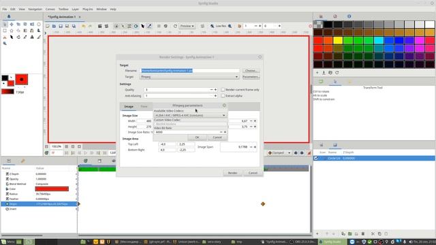Increase Video Bit Rate plus stepper
The width and height of the screenshot is (436, 245).
click(225, 132)
